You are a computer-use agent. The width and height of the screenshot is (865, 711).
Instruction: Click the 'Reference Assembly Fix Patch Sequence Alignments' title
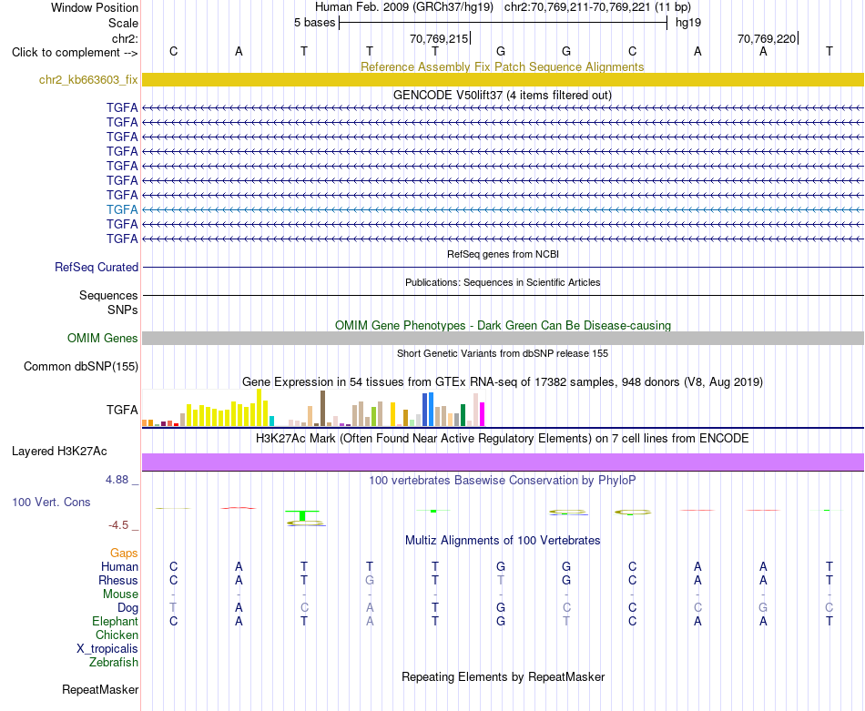pyautogui.click(x=502, y=66)
